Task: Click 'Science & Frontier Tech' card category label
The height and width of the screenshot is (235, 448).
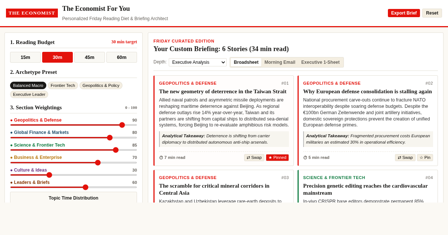Action: click(x=334, y=178)
